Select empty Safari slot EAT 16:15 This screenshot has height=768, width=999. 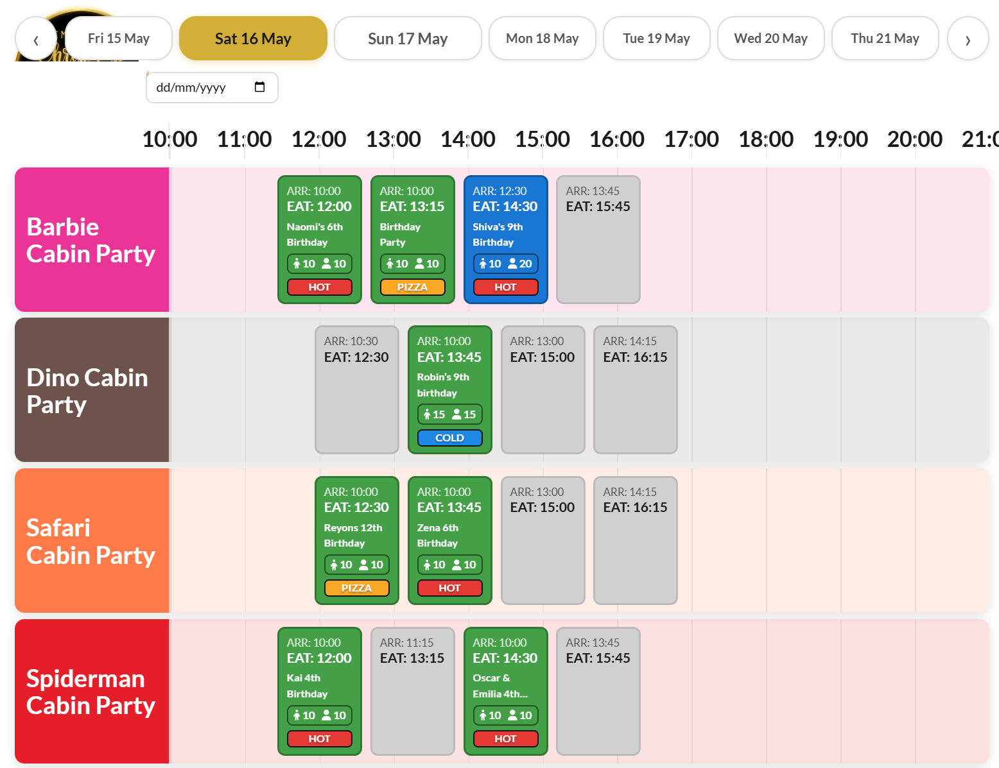pyautogui.click(x=636, y=540)
